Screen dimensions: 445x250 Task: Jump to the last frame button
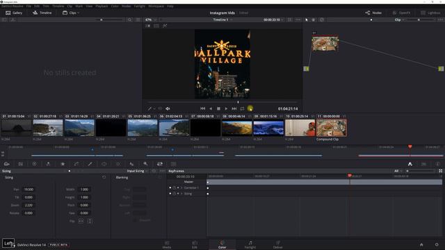coord(234,108)
